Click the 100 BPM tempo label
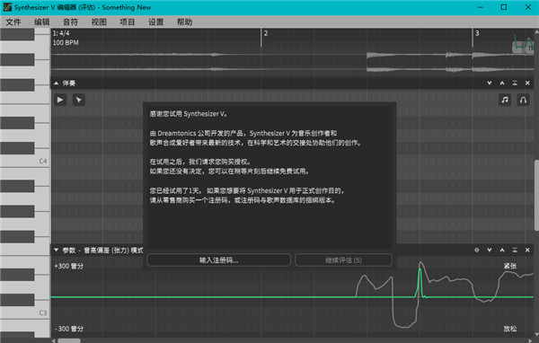Image resolution: width=539 pixels, height=343 pixels. pyautogui.click(x=66, y=42)
